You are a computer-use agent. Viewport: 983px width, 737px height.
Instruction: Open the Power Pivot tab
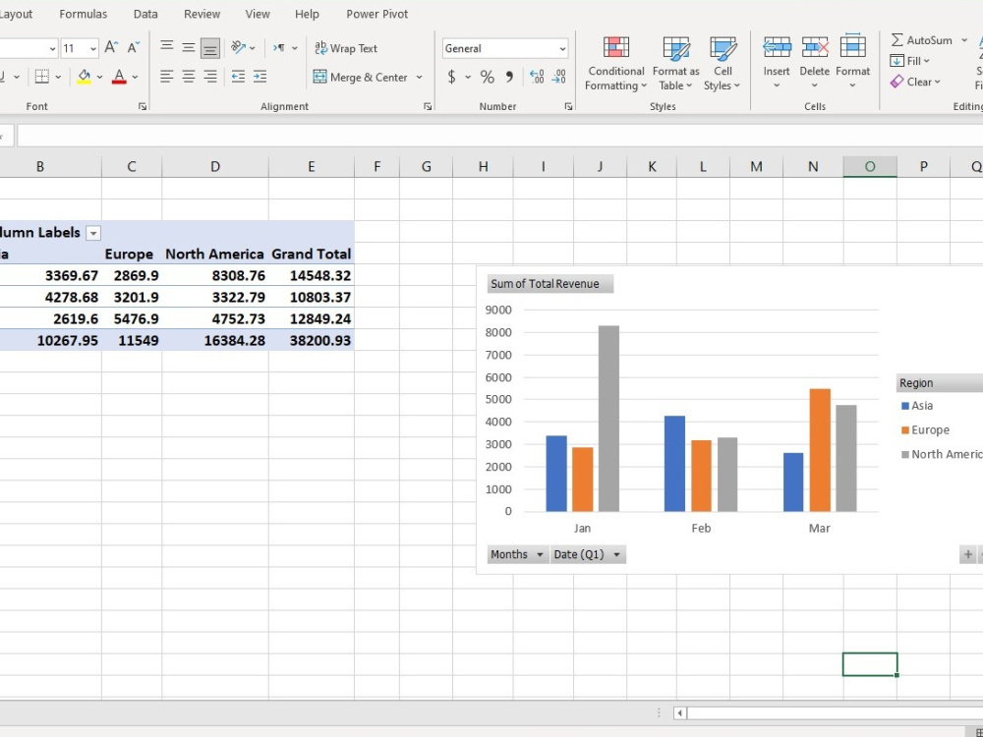click(376, 14)
